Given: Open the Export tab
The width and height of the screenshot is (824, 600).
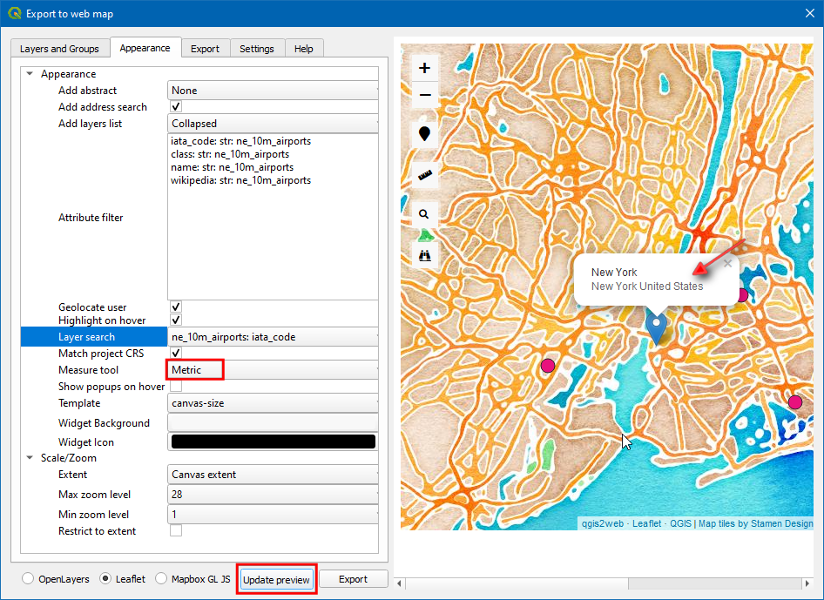Looking at the screenshot, I should pos(205,49).
